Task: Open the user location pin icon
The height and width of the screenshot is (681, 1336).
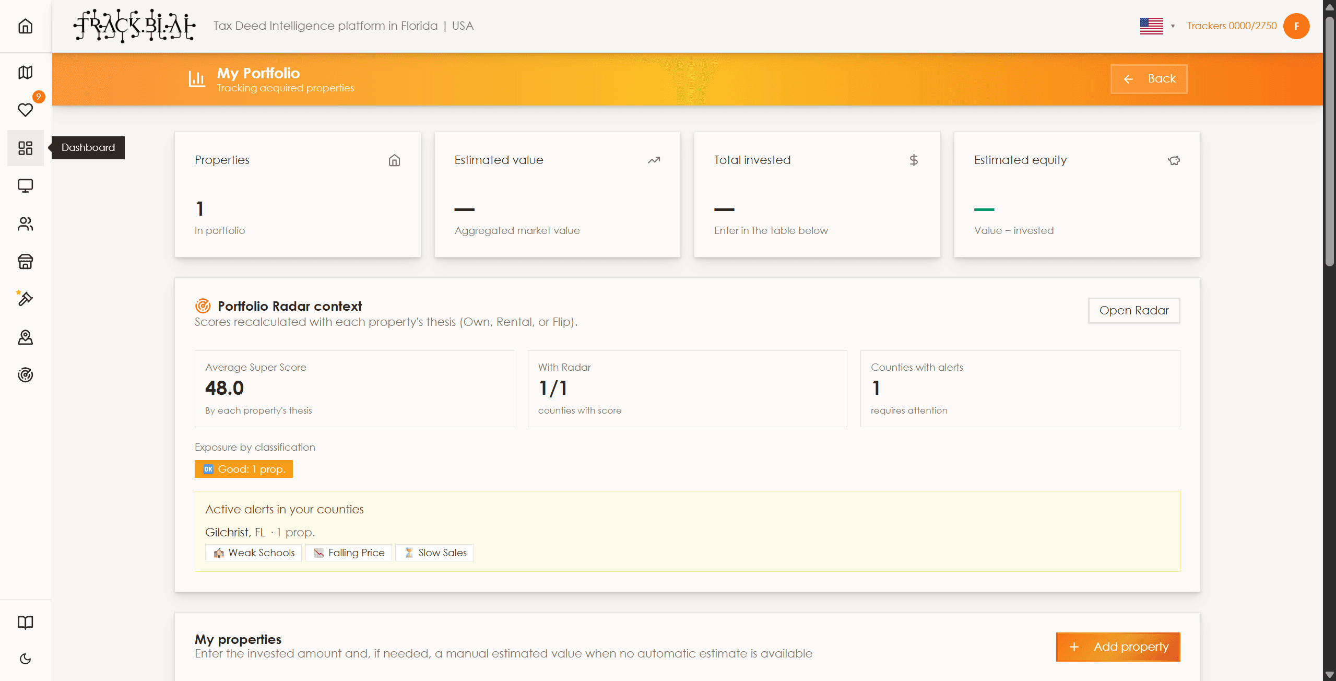Action: (25, 337)
